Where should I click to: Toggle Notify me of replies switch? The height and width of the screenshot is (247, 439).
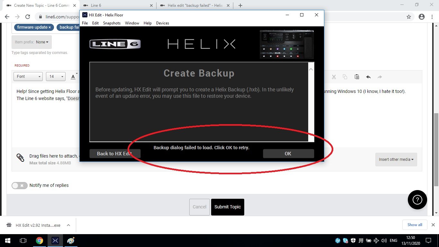point(20,186)
